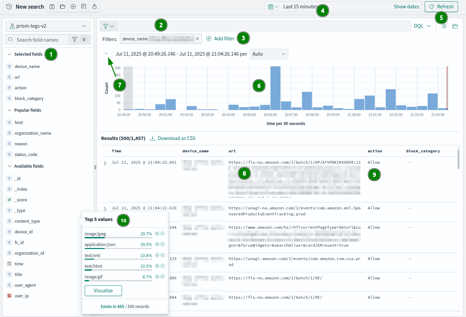Filter for image/jpeg value plus icon
This screenshot has width=466, height=317.
[157, 234]
